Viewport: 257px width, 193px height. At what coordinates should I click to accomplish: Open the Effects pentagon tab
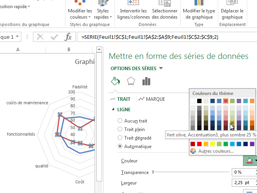click(131, 81)
